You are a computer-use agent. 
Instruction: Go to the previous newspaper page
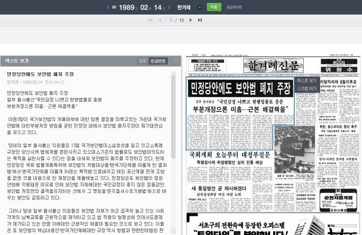point(160,20)
